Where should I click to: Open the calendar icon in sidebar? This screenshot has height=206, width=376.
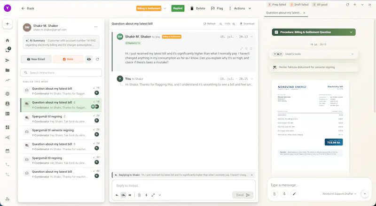coord(8,151)
